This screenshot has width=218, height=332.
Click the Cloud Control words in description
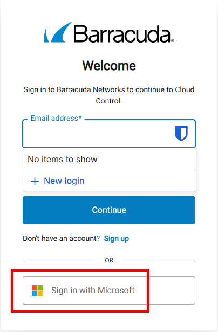tap(145, 95)
